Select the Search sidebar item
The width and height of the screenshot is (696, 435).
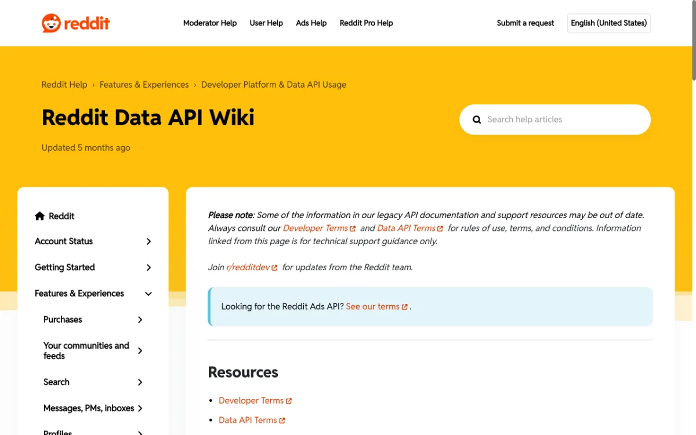[x=56, y=382]
